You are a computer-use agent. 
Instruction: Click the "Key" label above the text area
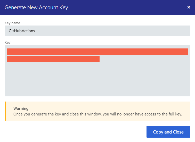[x=7, y=42]
